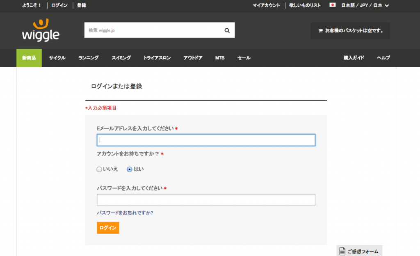
Task: Open the 欲しいものリスト link
Action: click(305, 5)
